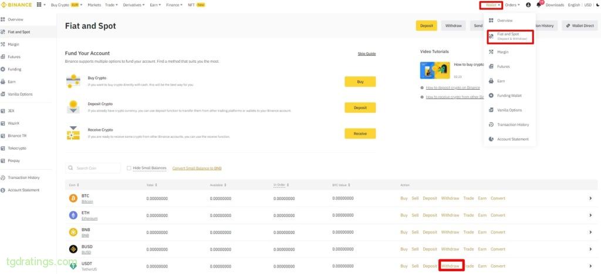Image resolution: width=601 pixels, height=274 pixels.
Task: Sort by the Available column header
Action: click(x=218, y=185)
